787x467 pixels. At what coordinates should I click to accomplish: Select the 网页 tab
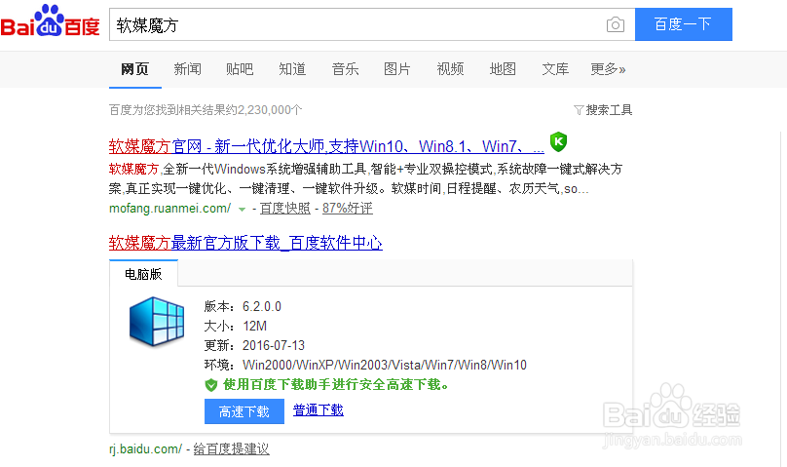coord(135,69)
